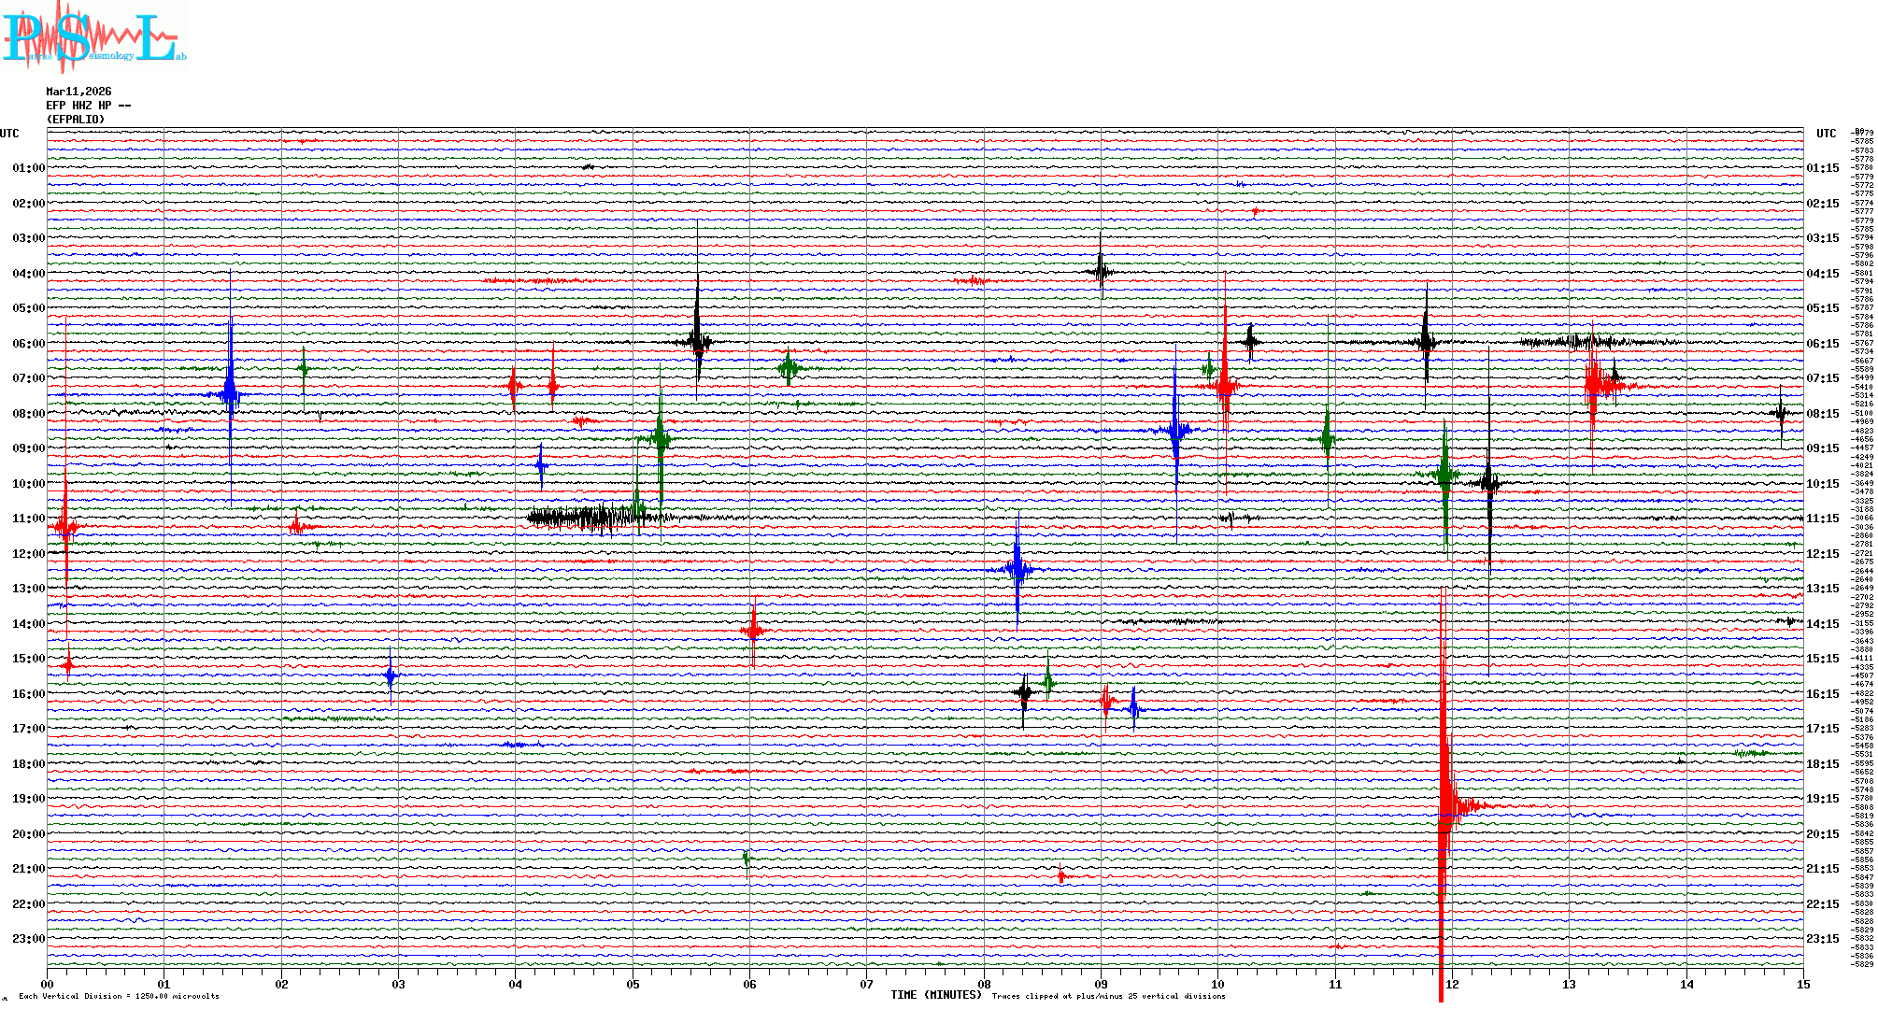The image size is (1878, 1009).
Task: Click minute marker 05 on bottom axis
Action: [633, 984]
